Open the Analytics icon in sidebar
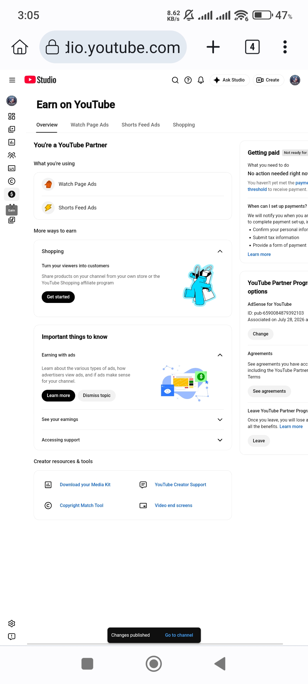This screenshot has height=684, width=308. pyautogui.click(x=12, y=142)
